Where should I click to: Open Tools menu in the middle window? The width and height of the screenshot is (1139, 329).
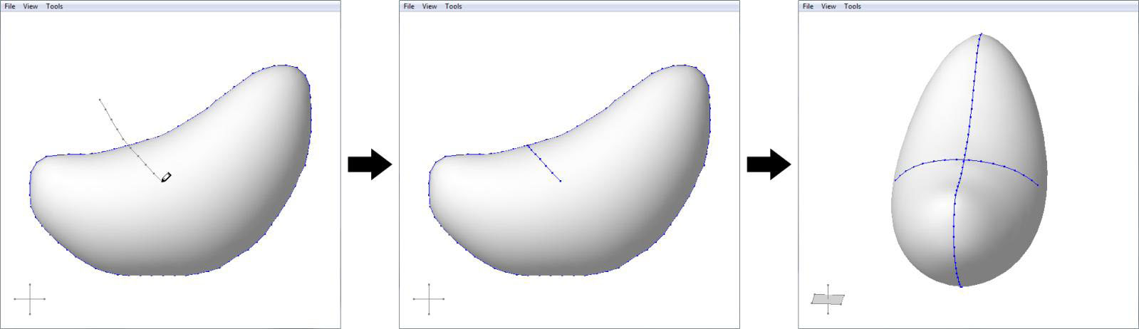coord(454,6)
